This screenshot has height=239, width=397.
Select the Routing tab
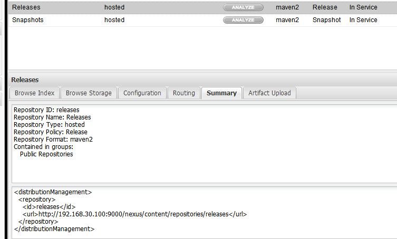pos(184,93)
